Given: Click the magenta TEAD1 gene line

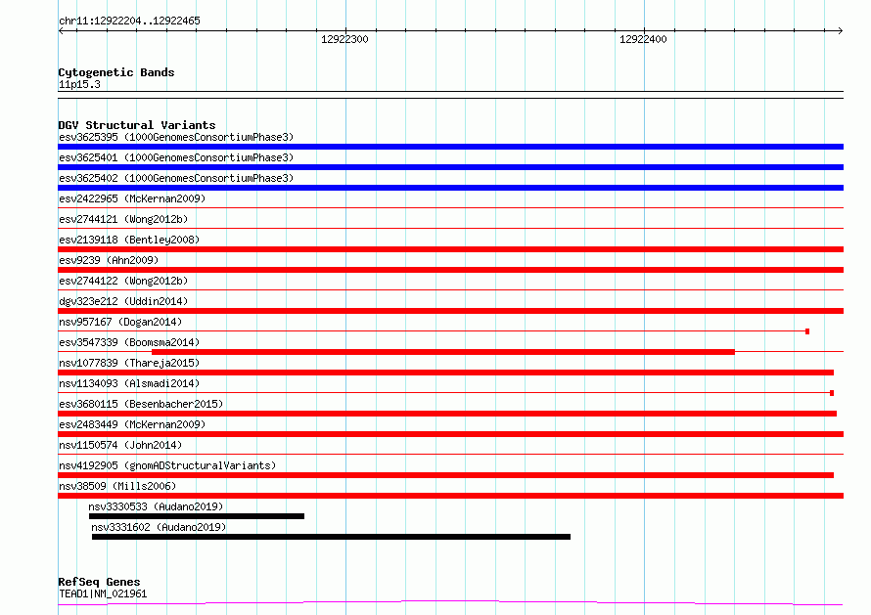Looking at the screenshot, I should click(x=450, y=603).
